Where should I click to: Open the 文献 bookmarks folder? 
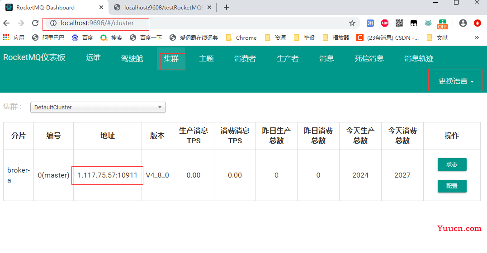pyautogui.click(x=437, y=37)
